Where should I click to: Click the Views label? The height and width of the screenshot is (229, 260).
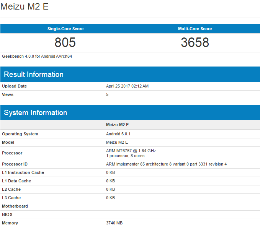tap(8, 94)
